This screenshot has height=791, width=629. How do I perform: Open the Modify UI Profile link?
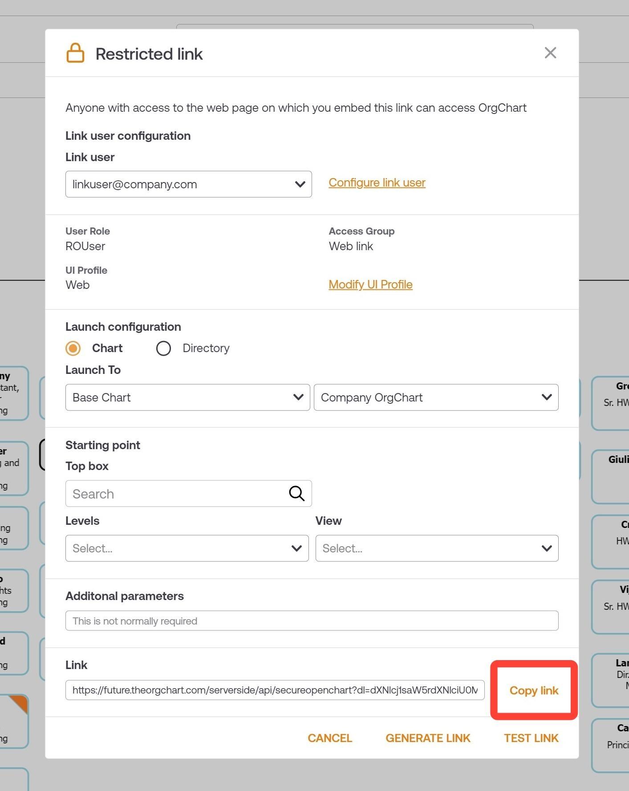tap(370, 284)
